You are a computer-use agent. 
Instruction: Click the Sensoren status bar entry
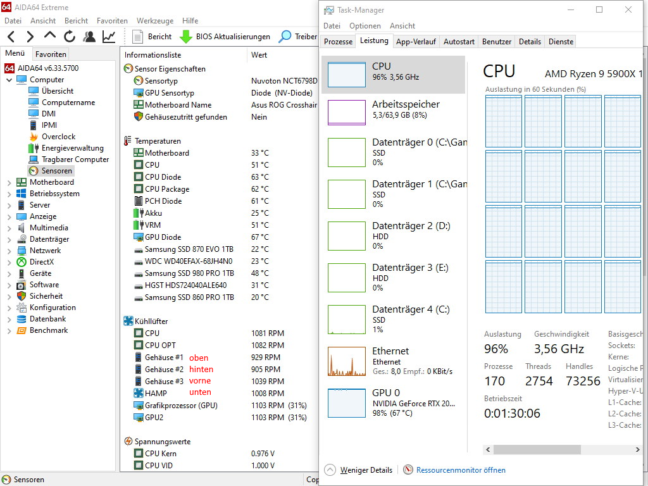click(23, 480)
